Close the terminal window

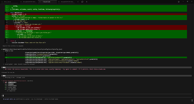(x=192, y=2)
